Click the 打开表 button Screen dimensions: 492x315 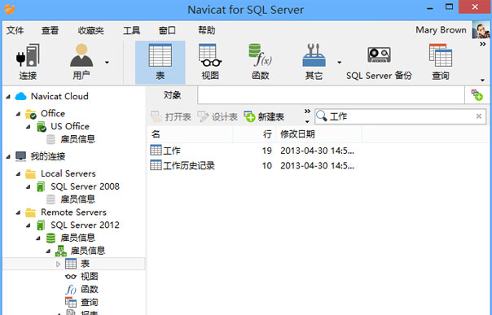click(171, 117)
